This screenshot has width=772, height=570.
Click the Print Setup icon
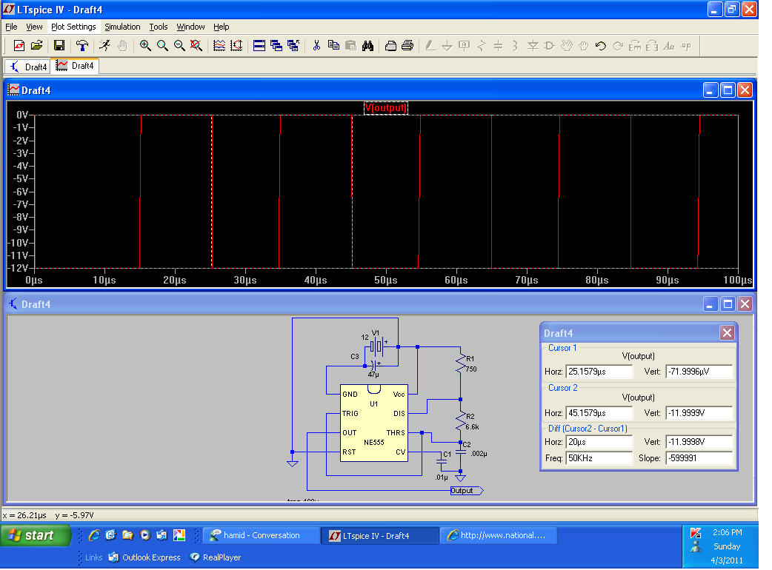click(x=390, y=46)
